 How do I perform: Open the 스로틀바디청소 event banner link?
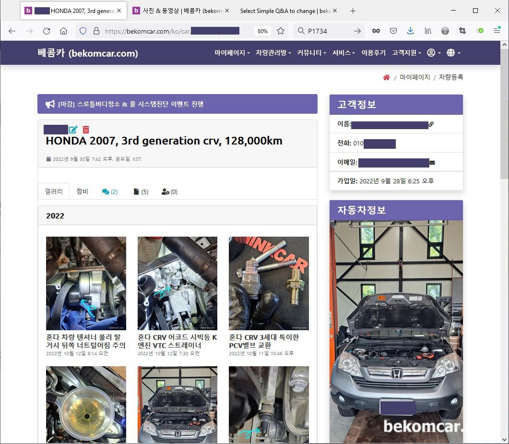point(130,104)
